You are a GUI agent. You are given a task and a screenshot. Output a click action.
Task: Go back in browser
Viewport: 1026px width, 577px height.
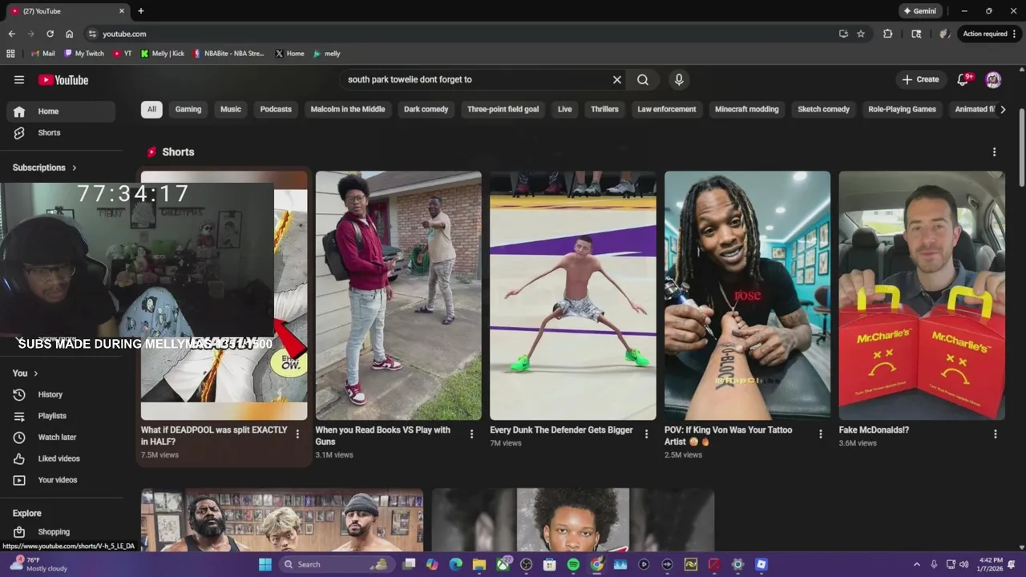click(x=11, y=34)
